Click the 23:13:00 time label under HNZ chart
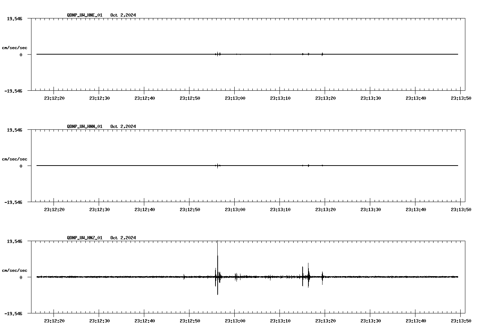The image size is (491, 334). point(235,321)
